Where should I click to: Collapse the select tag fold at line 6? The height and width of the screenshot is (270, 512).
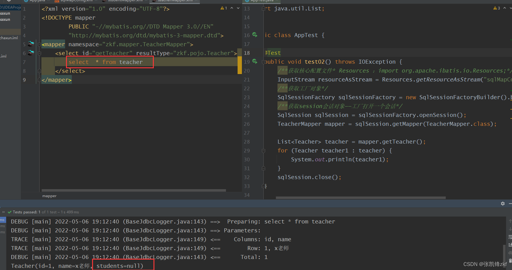pos(39,53)
